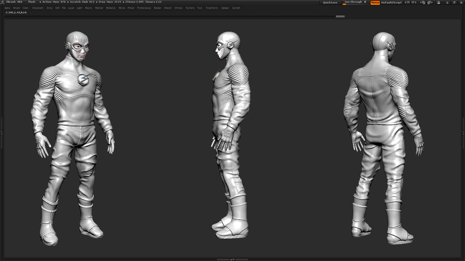Image resolution: width=465 pixels, height=261 pixels.
Task: Minimize the ZBrush window
Action: click(447, 3)
